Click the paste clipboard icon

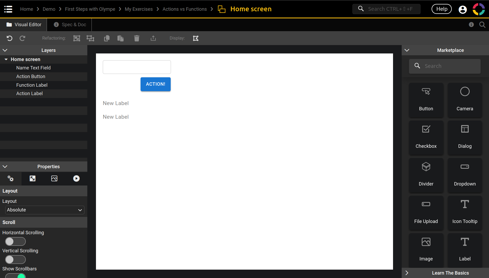click(120, 38)
